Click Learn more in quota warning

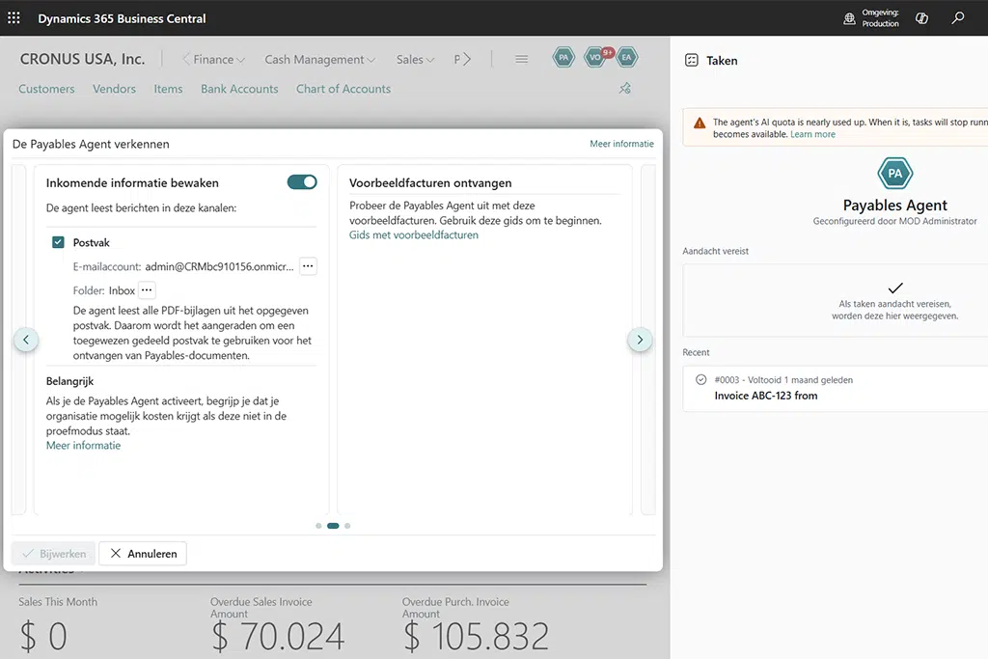pyautogui.click(x=812, y=134)
